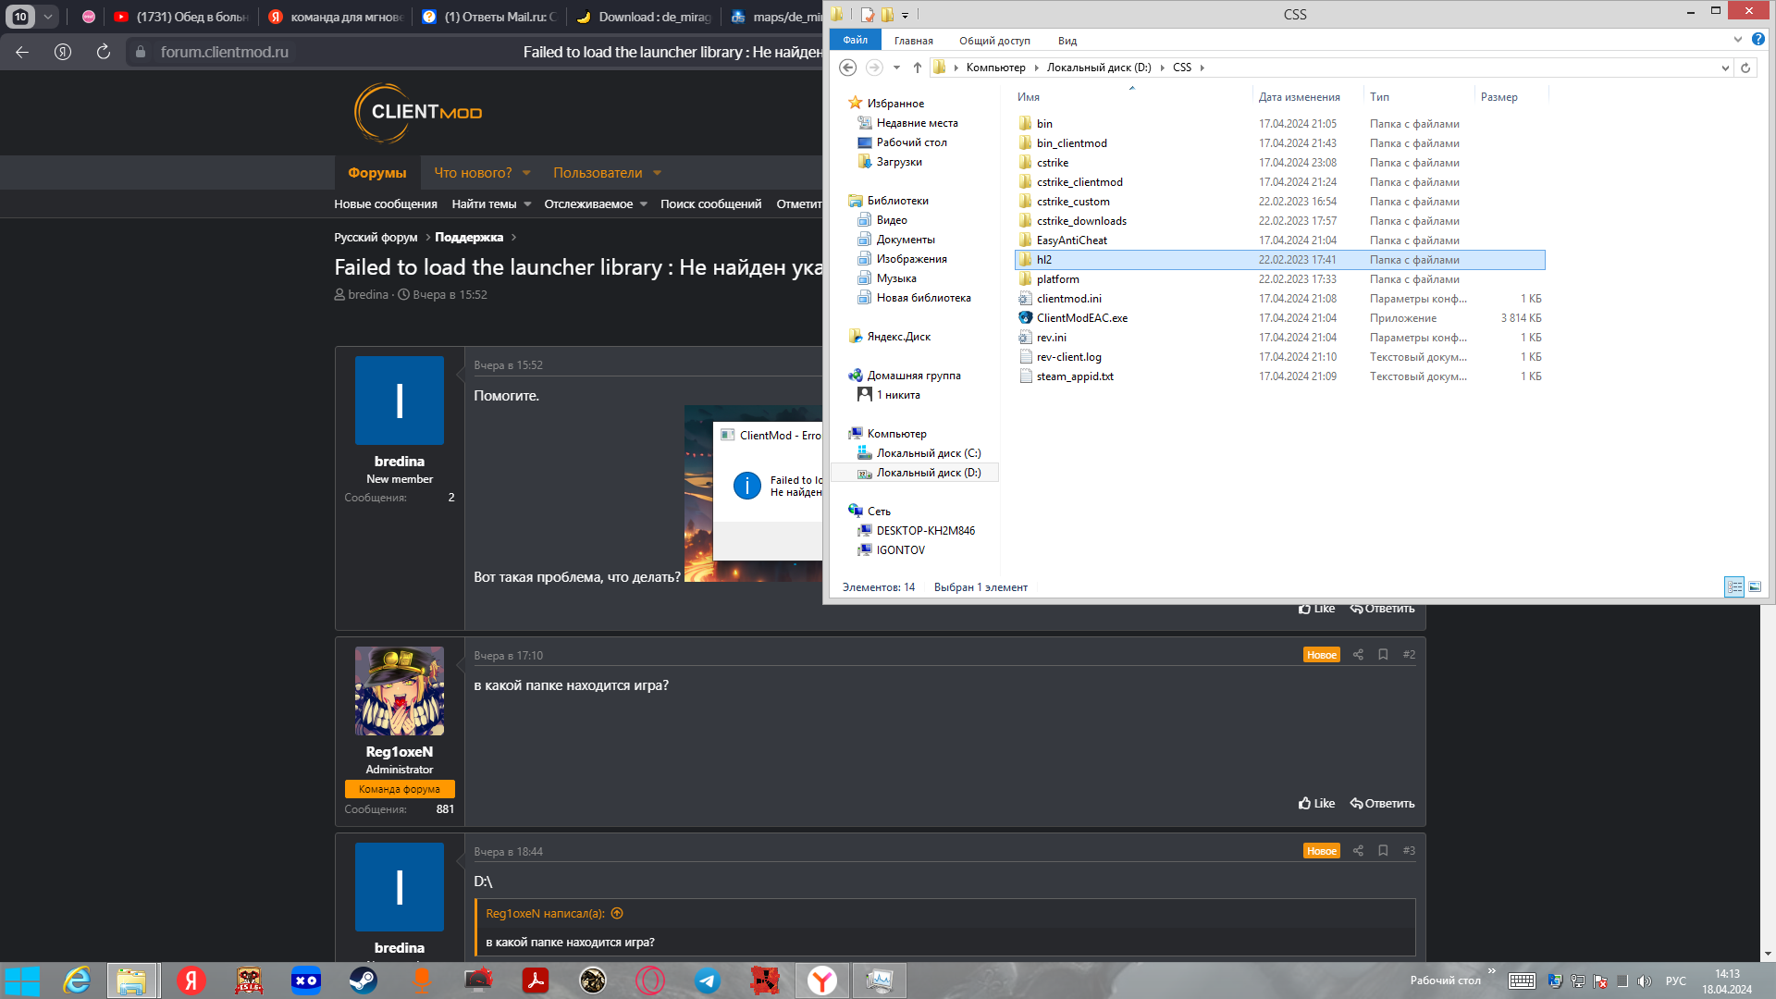This screenshot has width=1776, height=999.
Task: Open the Вид ribbon tab
Action: 1067,41
